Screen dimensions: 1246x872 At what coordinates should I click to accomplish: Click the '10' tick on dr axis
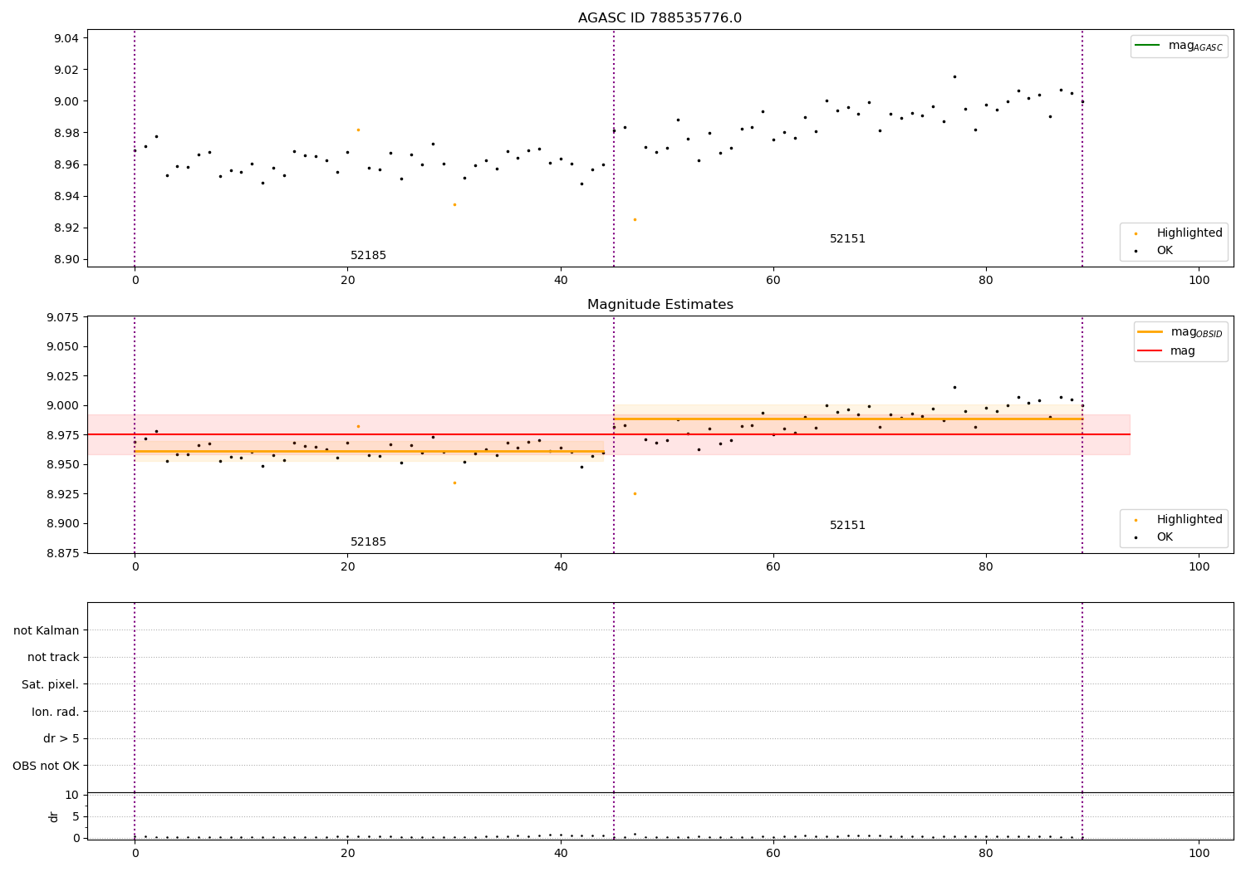[x=71, y=795]
